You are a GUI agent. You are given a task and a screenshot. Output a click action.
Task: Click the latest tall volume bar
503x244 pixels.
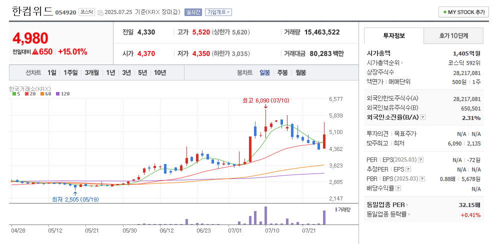pos(324,217)
